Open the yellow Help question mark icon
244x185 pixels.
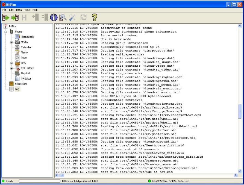tap(94, 17)
